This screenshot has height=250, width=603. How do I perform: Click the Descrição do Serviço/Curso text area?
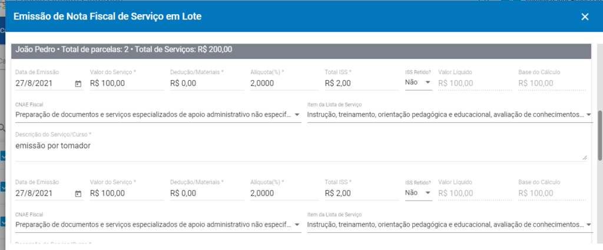[301, 151]
